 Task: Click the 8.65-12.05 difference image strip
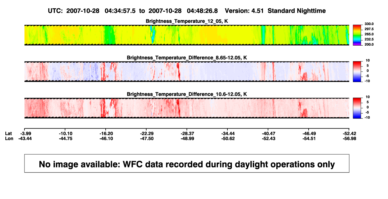pyautogui.click(x=187, y=72)
